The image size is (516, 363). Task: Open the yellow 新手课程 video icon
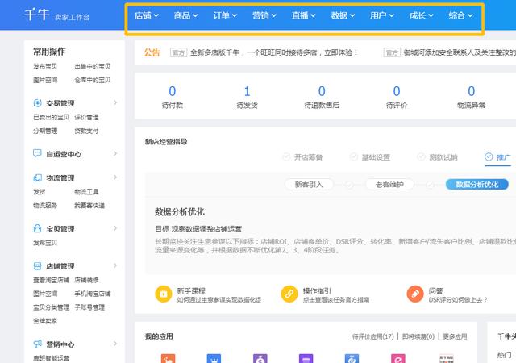tap(163, 294)
